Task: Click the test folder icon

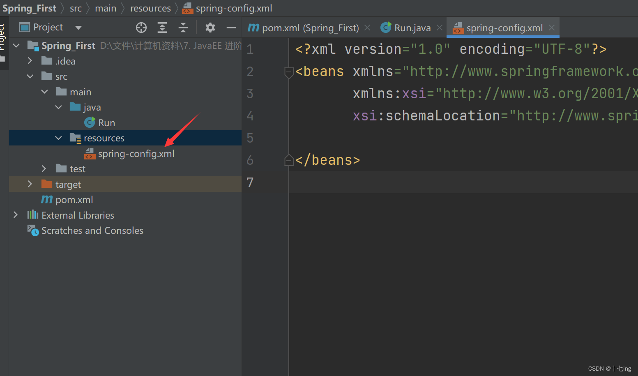Action: 61,168
